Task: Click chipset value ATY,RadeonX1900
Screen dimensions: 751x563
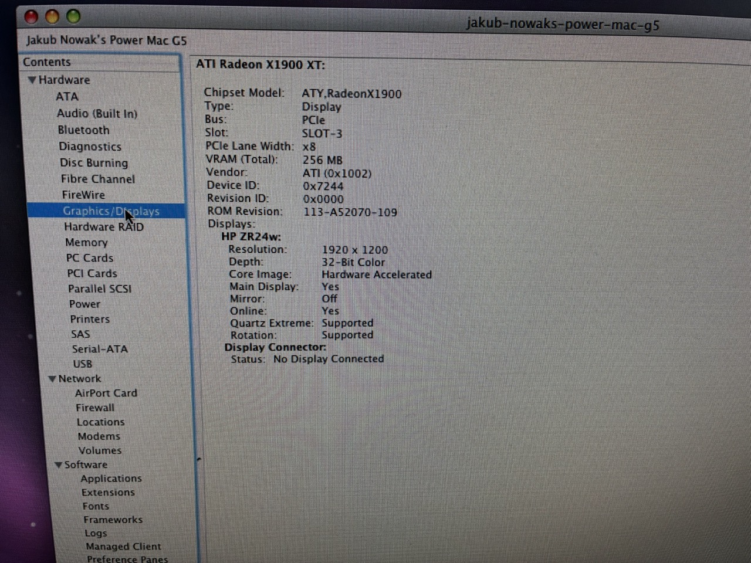Action: tap(352, 94)
